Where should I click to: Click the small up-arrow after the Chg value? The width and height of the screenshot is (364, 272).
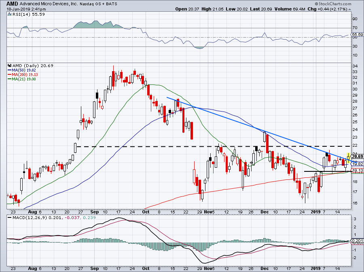click(x=349, y=9)
